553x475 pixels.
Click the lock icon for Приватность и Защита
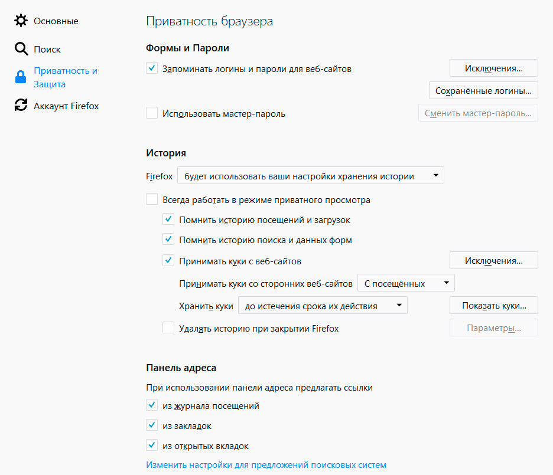tap(21, 77)
